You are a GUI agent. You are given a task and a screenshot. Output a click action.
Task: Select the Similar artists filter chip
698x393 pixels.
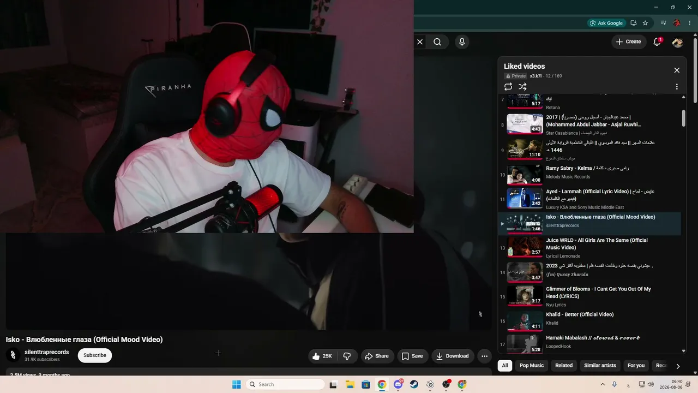coord(600,366)
